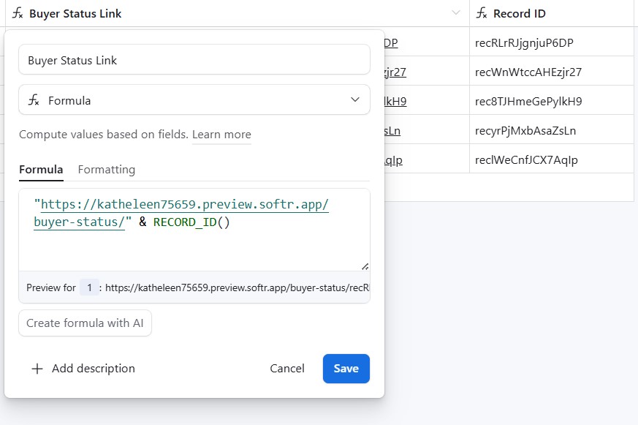Switch to the Formatting tab
This screenshot has height=425, width=638.
107,170
